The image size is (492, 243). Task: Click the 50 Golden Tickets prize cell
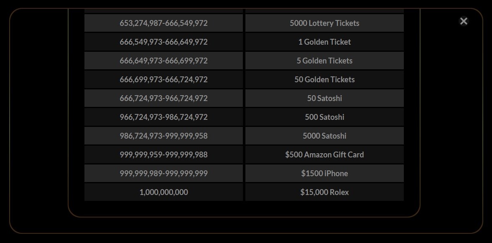pos(324,79)
